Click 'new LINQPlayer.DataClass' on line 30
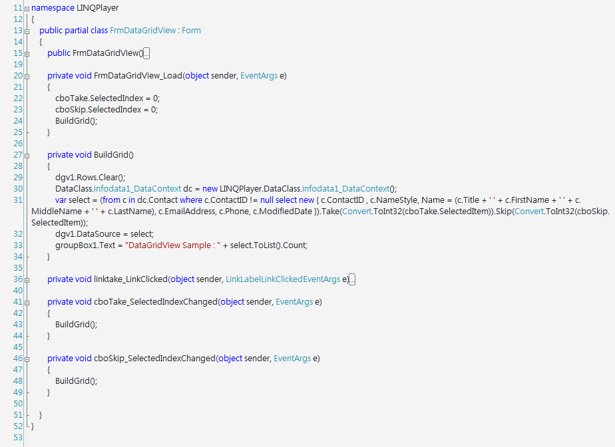 tap(251, 189)
